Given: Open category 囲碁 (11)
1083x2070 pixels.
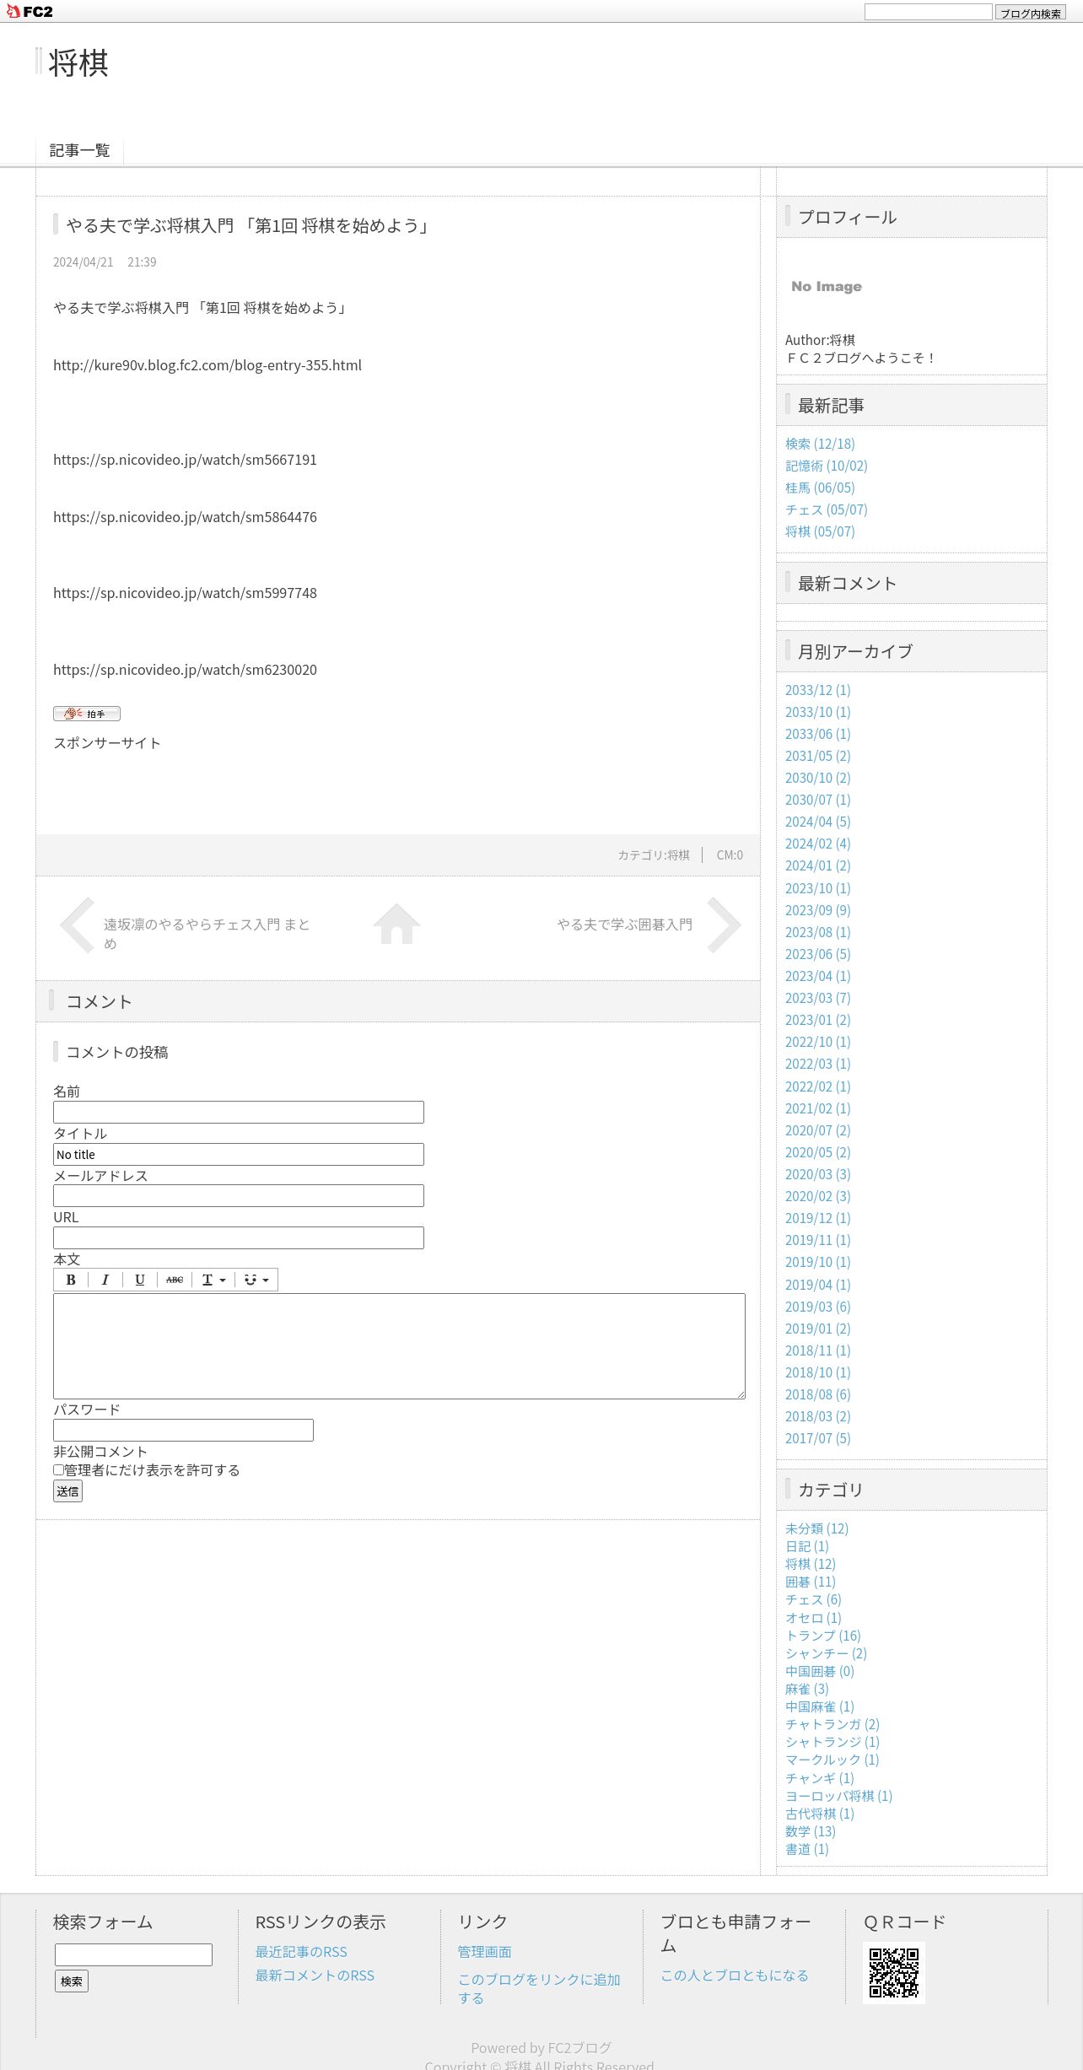Looking at the screenshot, I should click(x=811, y=1582).
